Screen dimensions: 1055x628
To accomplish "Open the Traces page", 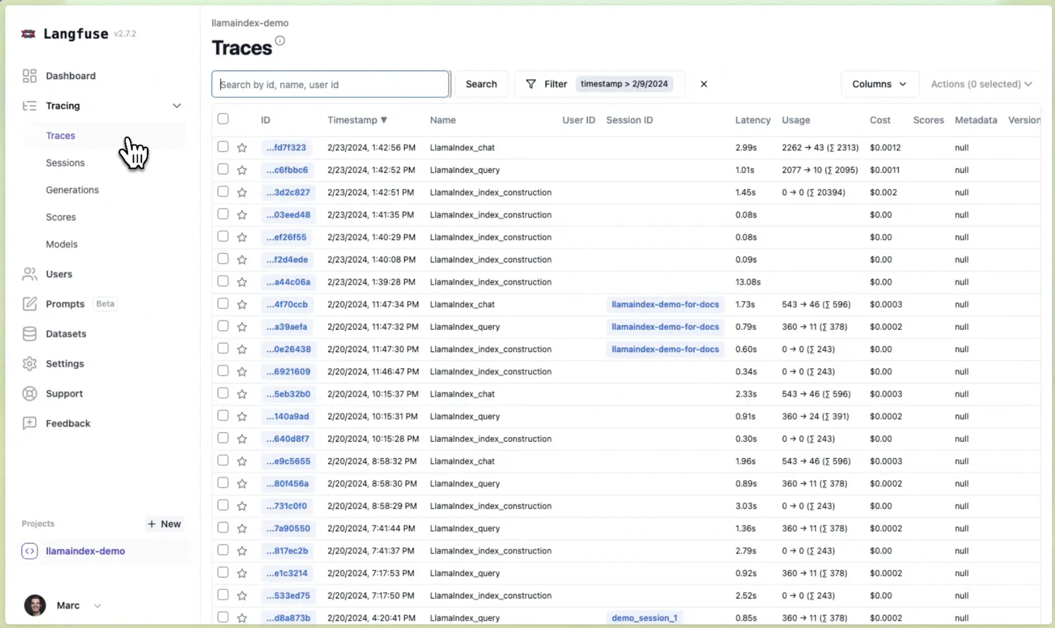I will click(x=60, y=135).
